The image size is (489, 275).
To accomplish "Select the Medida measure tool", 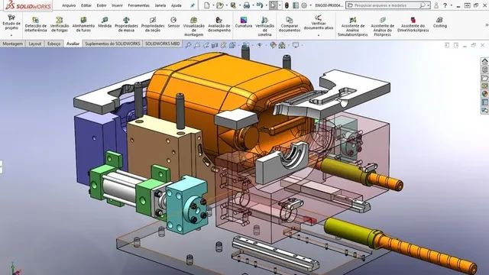I will [x=105, y=22].
